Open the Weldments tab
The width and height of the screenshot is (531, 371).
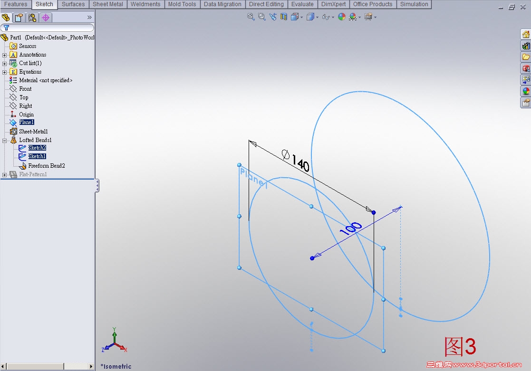point(145,4)
